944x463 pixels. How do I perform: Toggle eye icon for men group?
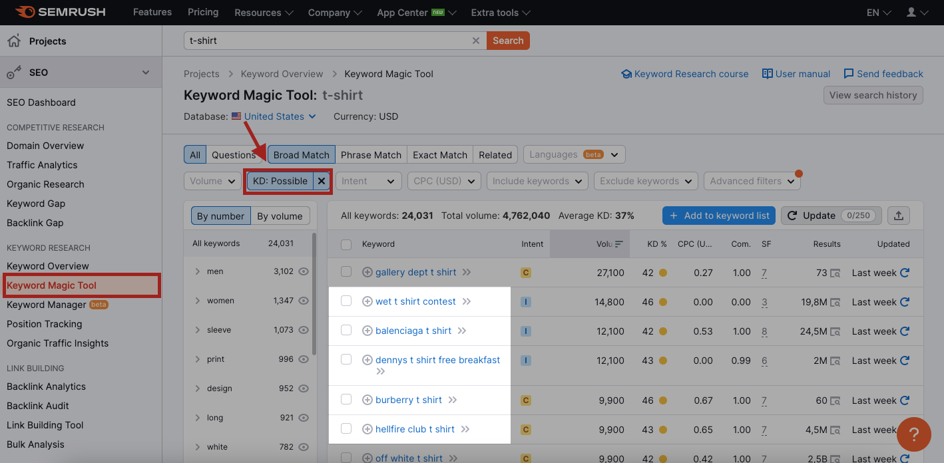(304, 271)
